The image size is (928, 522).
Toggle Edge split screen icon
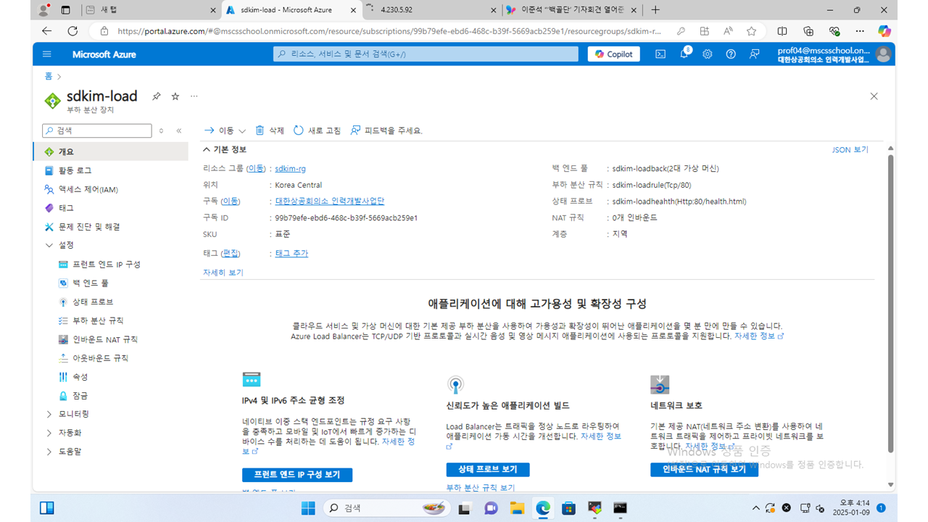tap(782, 31)
